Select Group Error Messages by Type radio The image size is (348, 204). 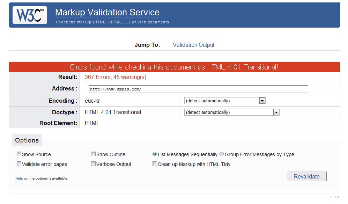point(222,154)
